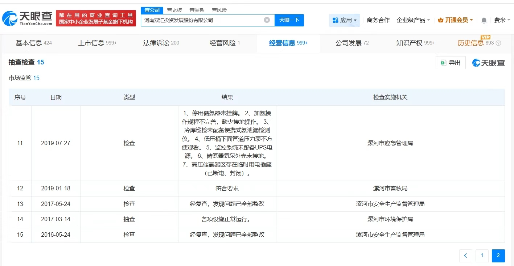Screen dimensions: 514x266
Task: Click the 日期 column header
Action: [56, 97]
